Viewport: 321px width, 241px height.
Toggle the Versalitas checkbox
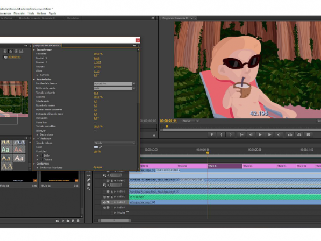coord(95,123)
